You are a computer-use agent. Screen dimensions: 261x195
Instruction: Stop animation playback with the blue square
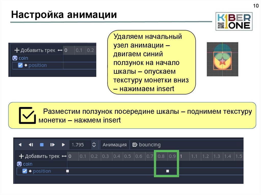tap(42, 145)
